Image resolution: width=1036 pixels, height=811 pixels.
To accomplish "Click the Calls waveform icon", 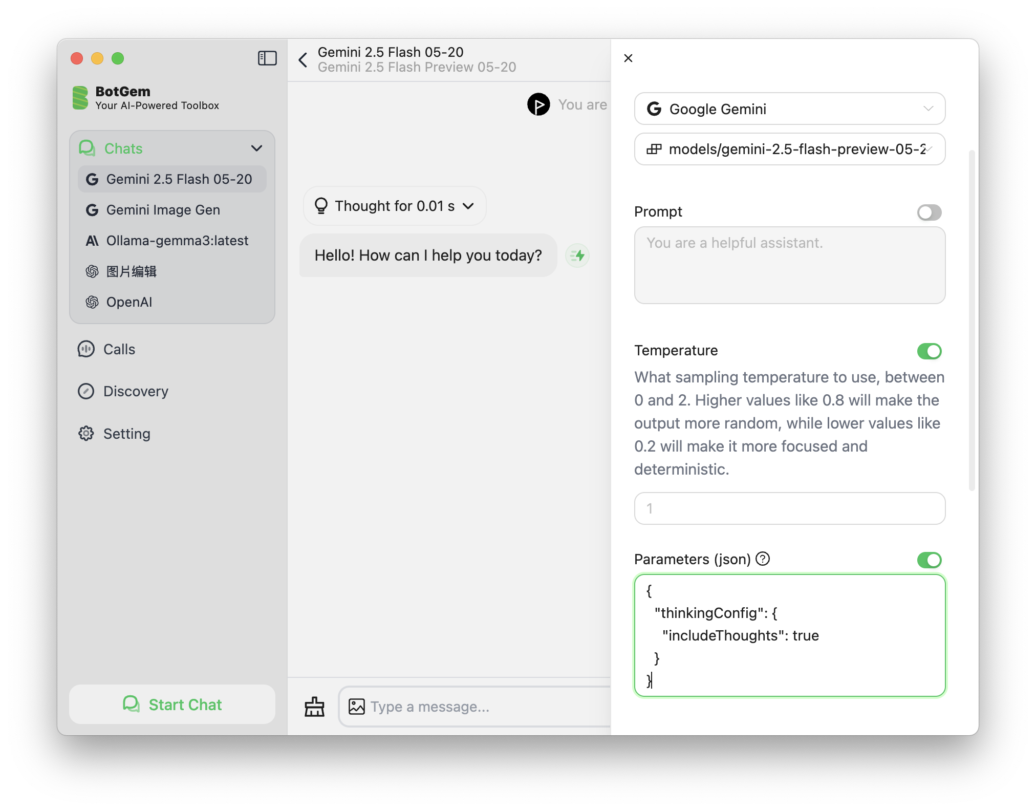I will [x=86, y=349].
